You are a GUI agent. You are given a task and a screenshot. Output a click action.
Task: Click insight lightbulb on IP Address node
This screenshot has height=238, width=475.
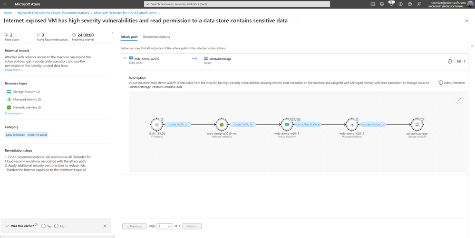pos(162,119)
